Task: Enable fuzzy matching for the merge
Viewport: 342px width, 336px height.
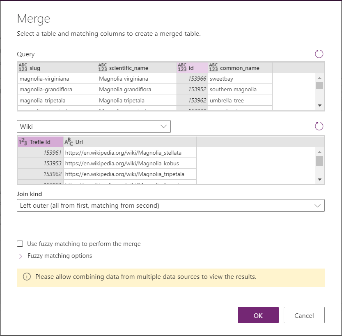Action: [20, 244]
